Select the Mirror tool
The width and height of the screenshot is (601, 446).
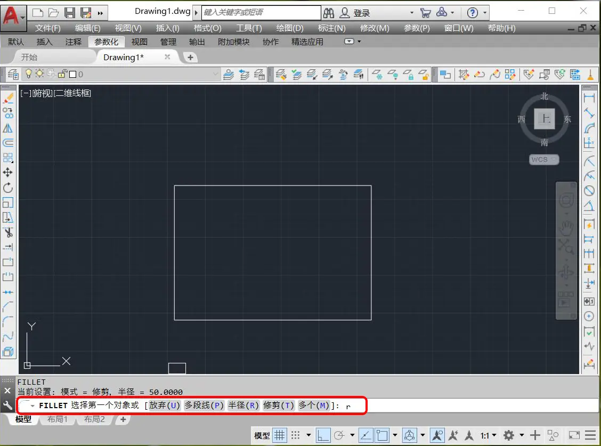click(8, 128)
